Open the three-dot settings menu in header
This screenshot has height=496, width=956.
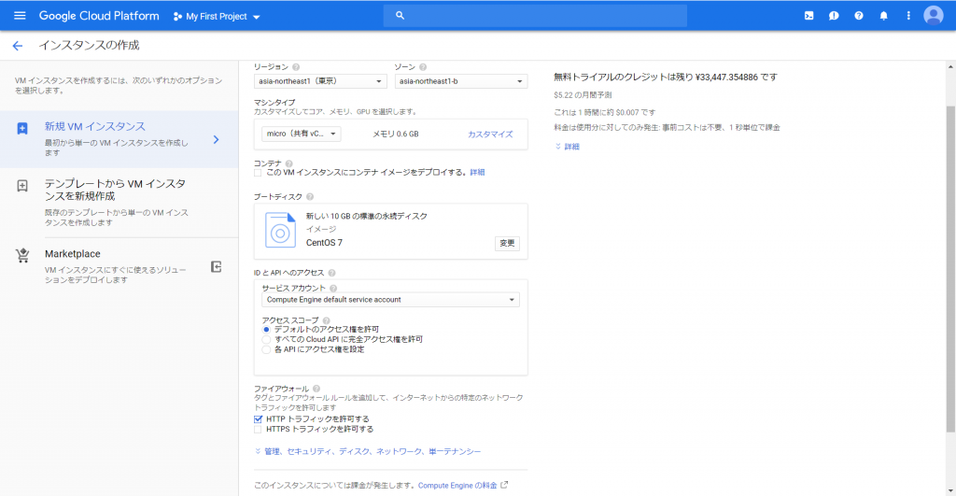tap(907, 16)
